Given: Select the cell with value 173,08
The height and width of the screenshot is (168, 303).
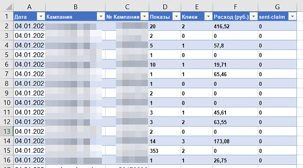Looking at the screenshot, I should [235, 141].
